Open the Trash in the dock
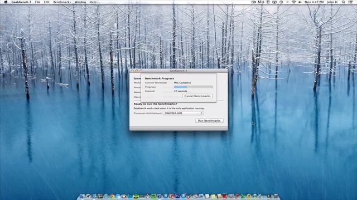 point(276,196)
